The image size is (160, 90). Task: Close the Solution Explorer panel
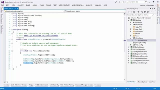tap(154, 9)
